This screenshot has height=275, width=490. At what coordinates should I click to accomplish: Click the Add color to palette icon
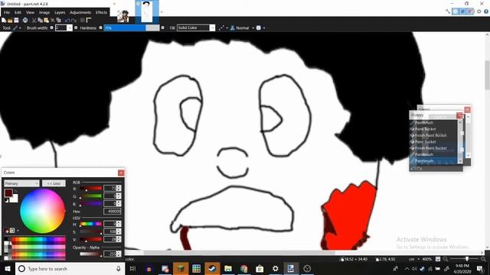[x=7, y=231]
